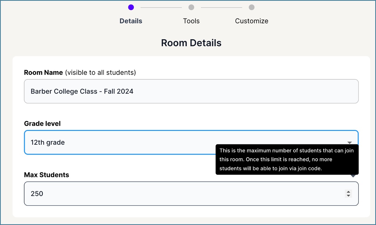Open the Customize step label
The width and height of the screenshot is (376, 225).
251,21
